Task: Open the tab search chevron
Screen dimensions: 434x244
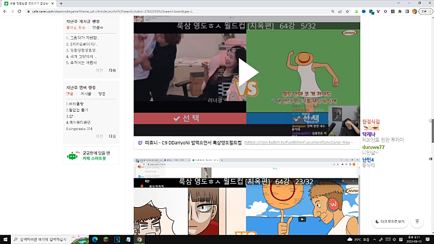Action: [399, 3]
